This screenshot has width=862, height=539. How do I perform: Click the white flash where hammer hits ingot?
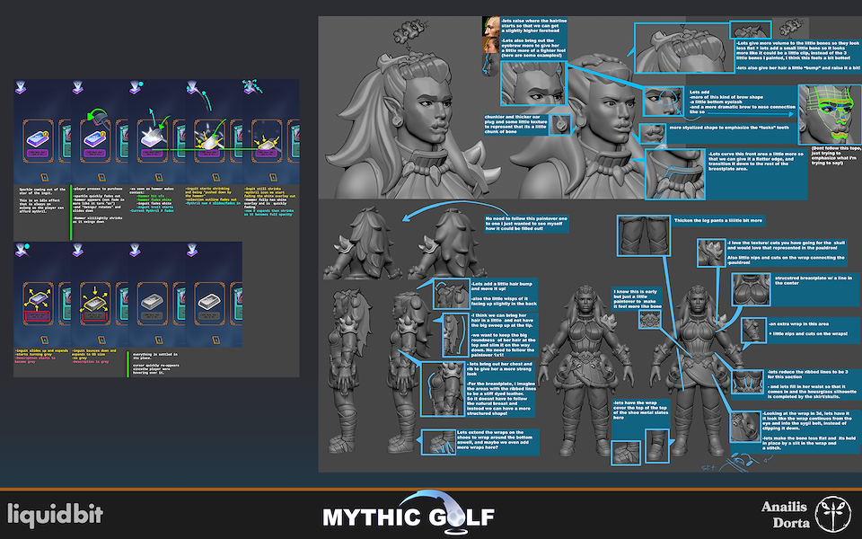pos(153,136)
